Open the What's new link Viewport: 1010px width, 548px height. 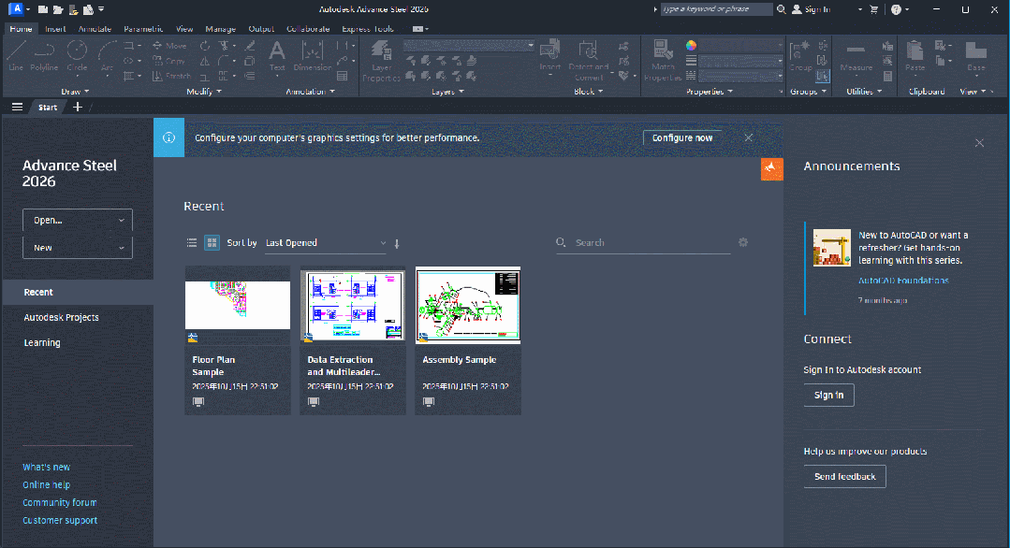(x=47, y=467)
